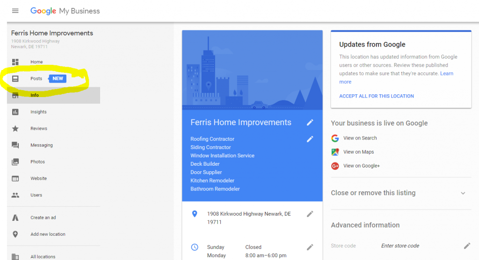The height and width of the screenshot is (260, 479).
Task: Click View on Search link
Action: pos(360,138)
